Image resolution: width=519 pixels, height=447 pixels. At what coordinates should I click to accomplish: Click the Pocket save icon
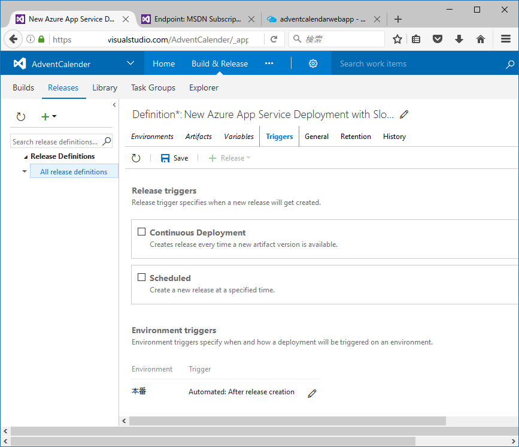click(438, 39)
